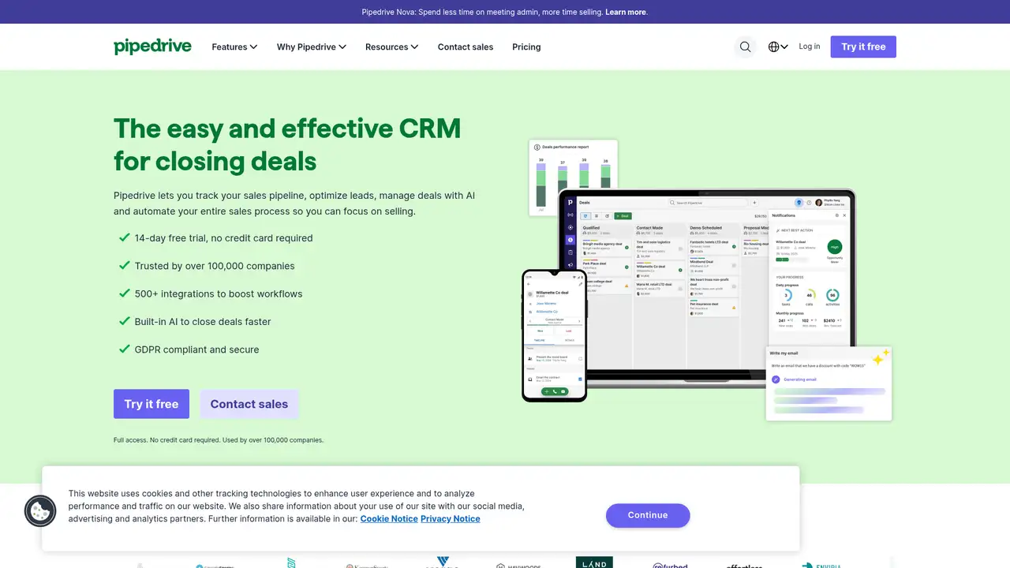Click the 'Pipedrive lets you track' paragraph
Viewport: 1010px width, 568px height.
point(294,203)
